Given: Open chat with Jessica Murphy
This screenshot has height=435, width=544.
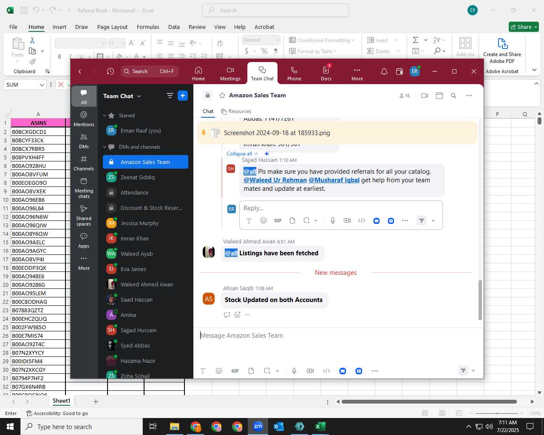Looking at the screenshot, I should click(x=145, y=223).
